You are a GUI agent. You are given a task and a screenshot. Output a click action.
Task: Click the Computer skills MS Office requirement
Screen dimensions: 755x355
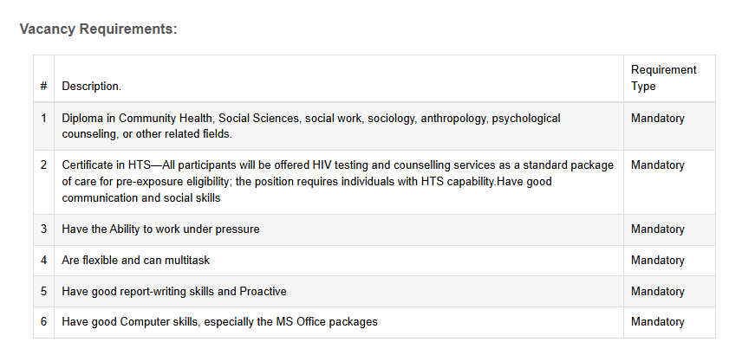(219, 322)
